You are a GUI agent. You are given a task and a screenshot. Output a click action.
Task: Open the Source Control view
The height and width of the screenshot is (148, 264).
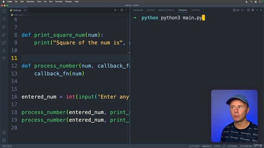click(4, 27)
